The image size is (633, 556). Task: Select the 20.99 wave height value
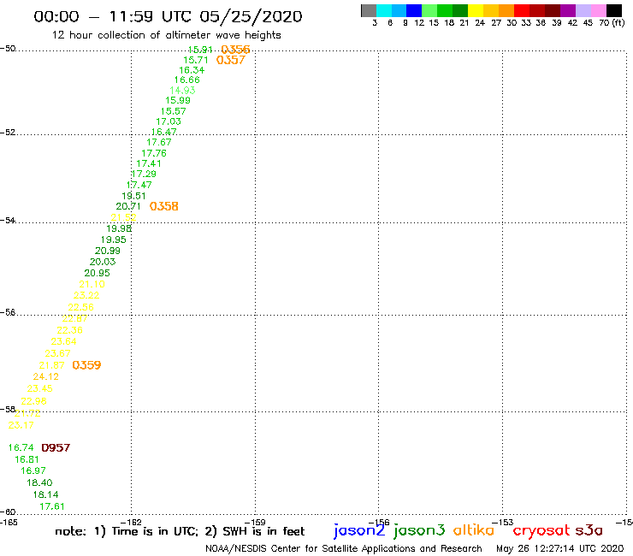pos(108,251)
